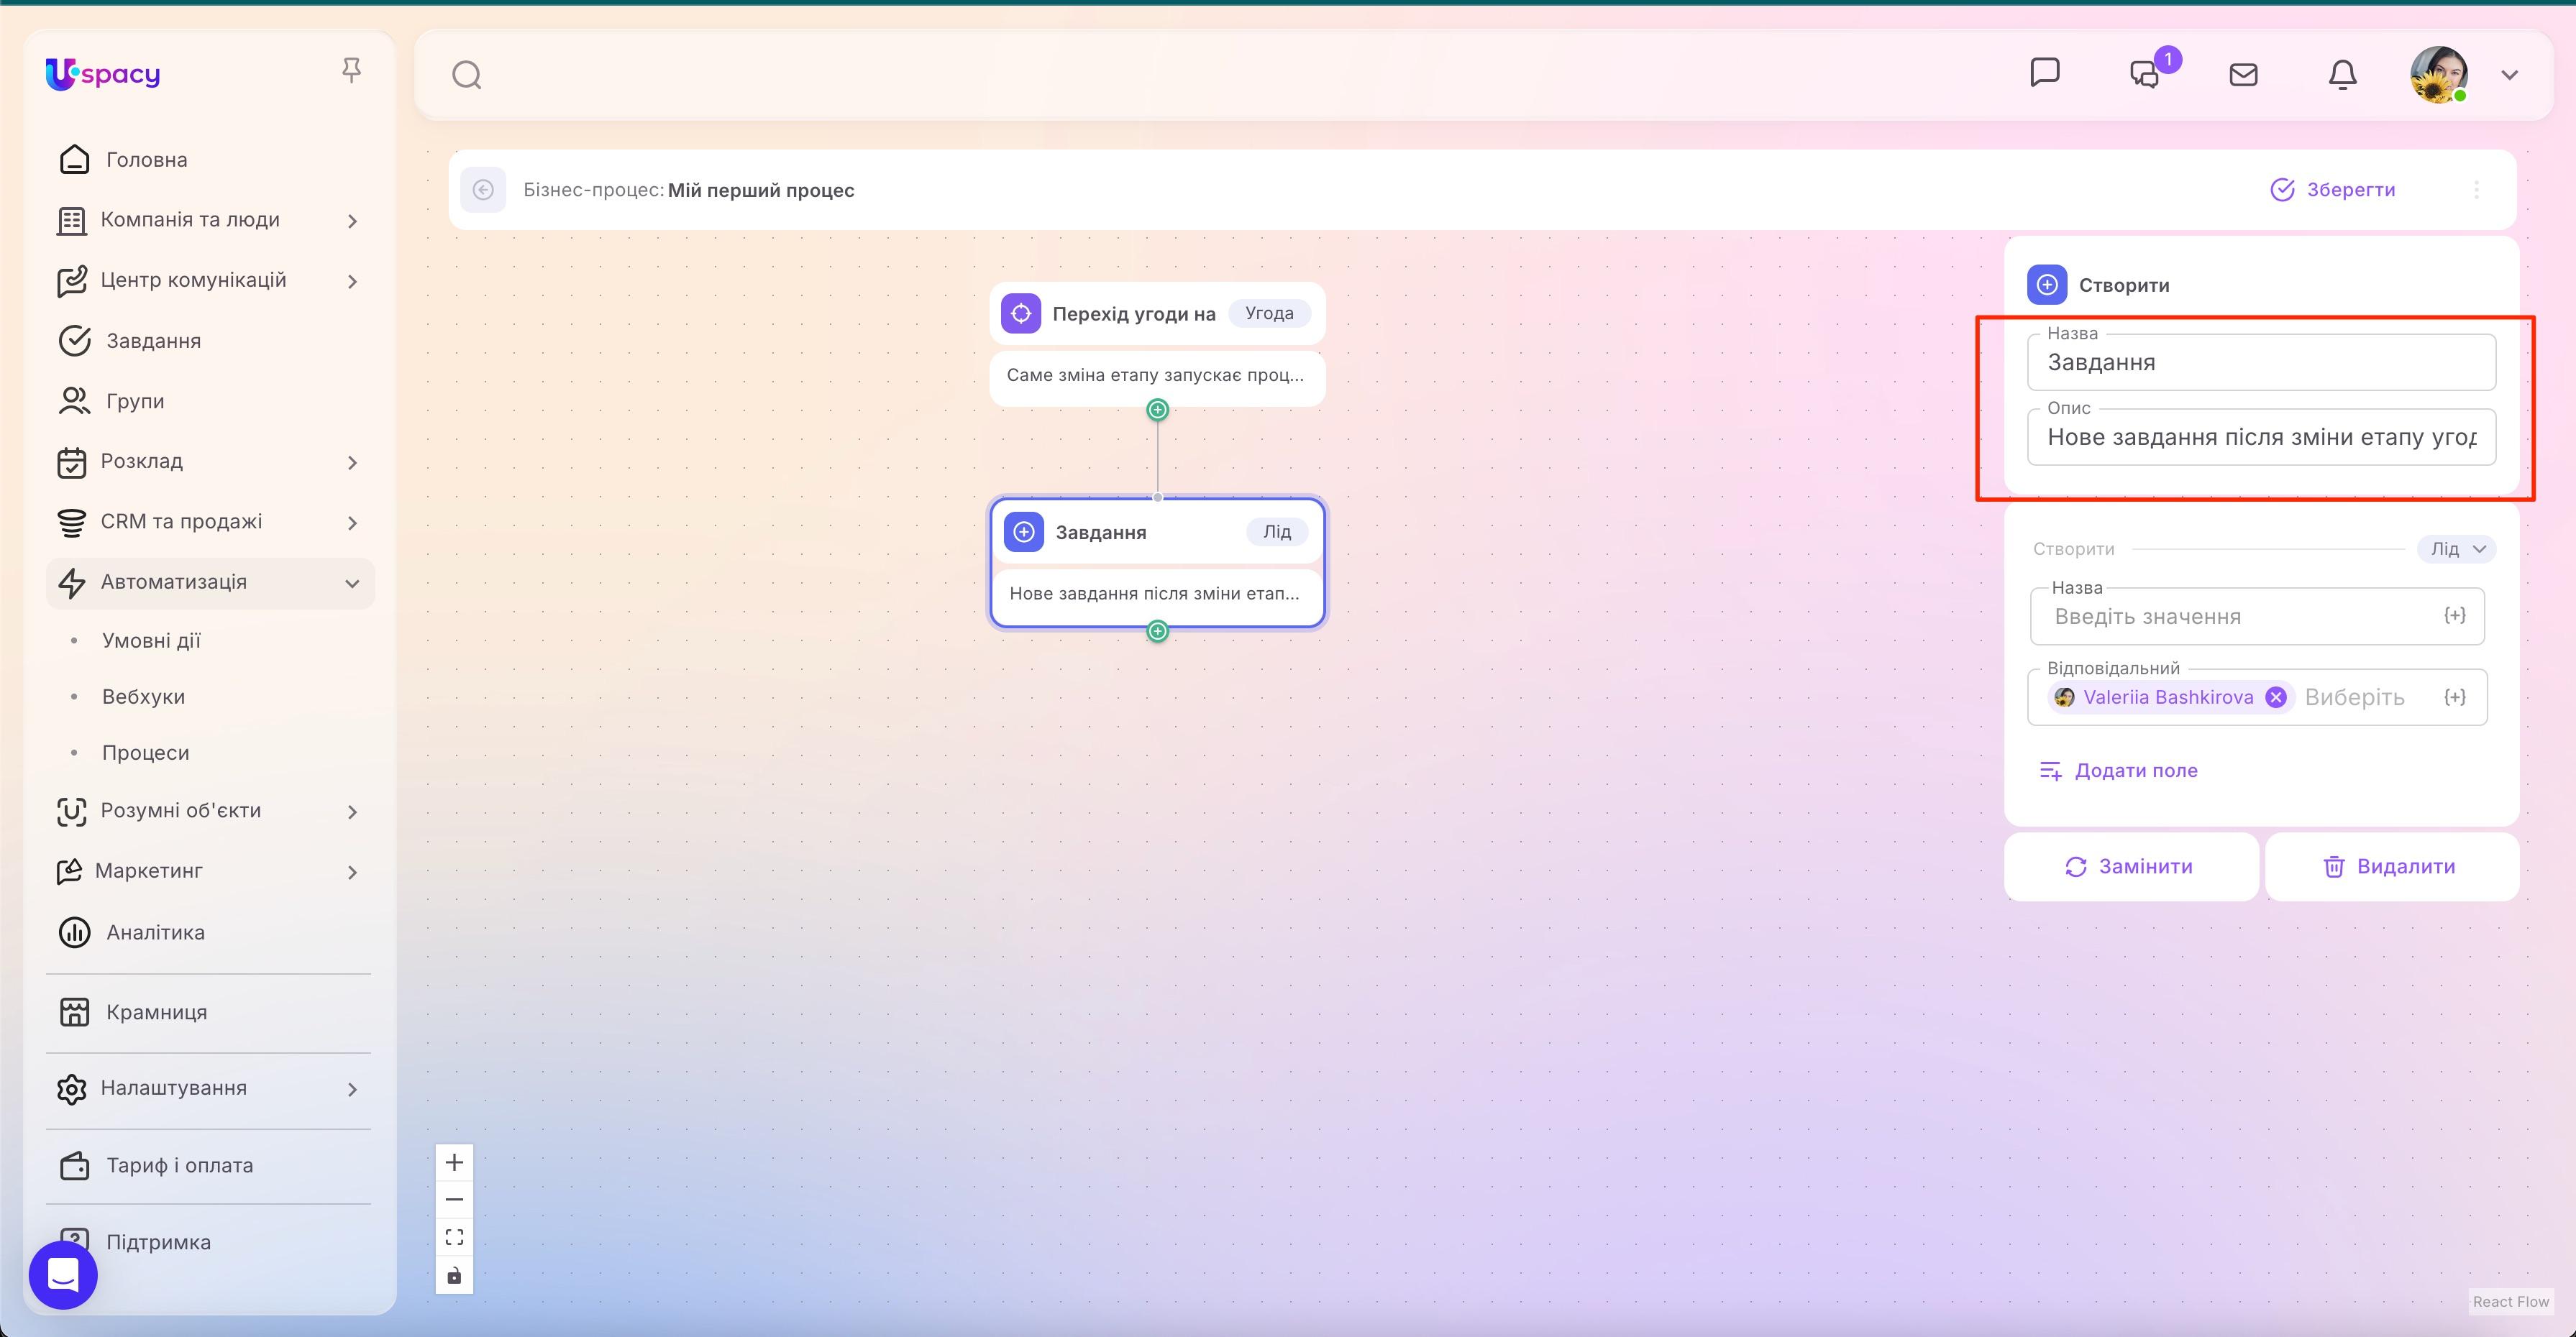2576x1337 pixels.
Task: Click the Зберегти button
Action: click(2333, 189)
